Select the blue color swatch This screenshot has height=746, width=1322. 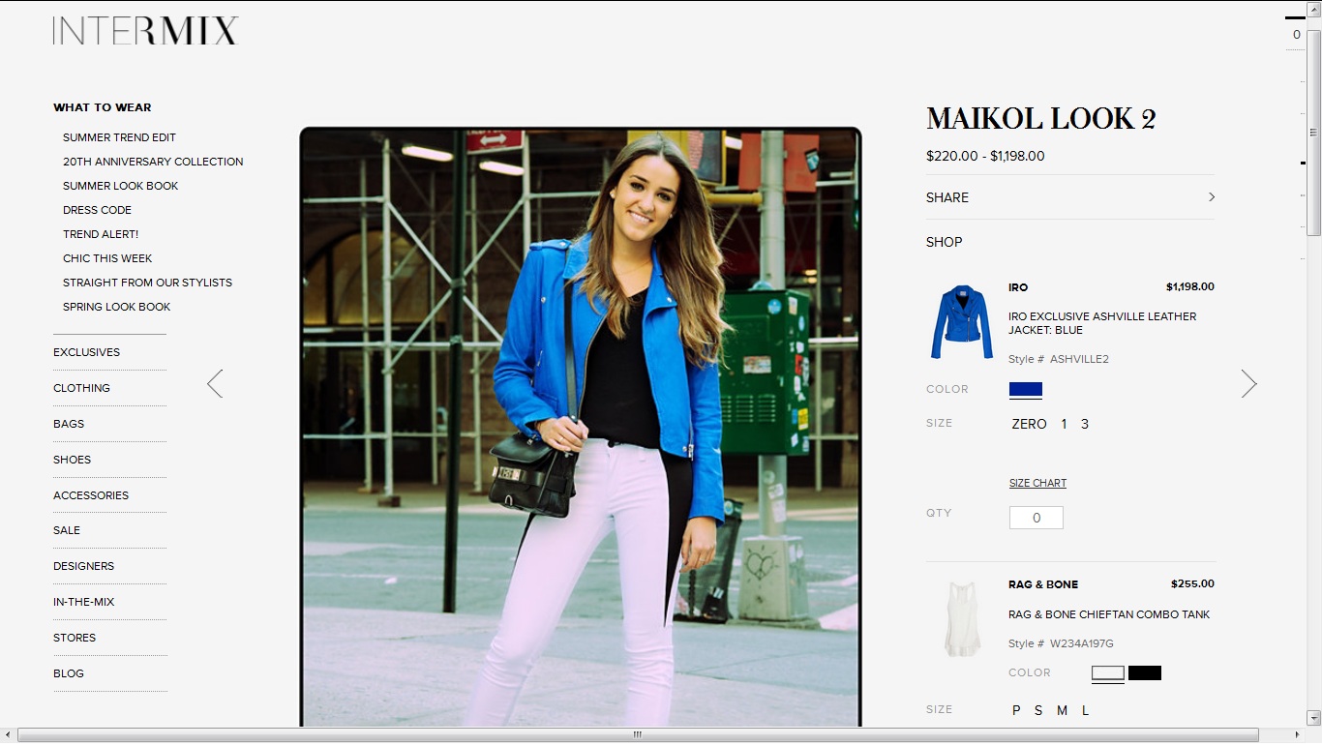pyautogui.click(x=1026, y=389)
